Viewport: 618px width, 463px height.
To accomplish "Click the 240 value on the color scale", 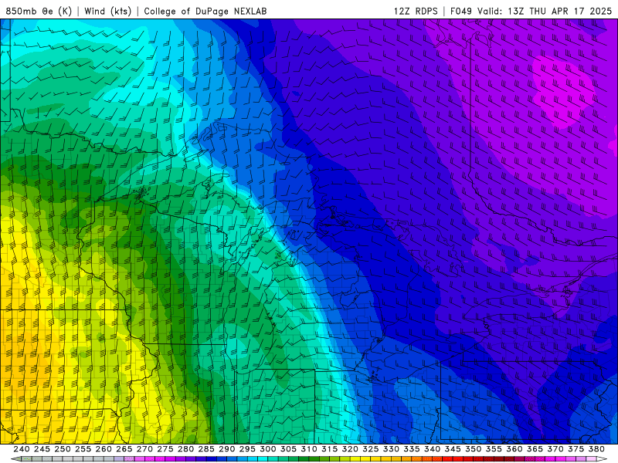I will coord(22,449).
